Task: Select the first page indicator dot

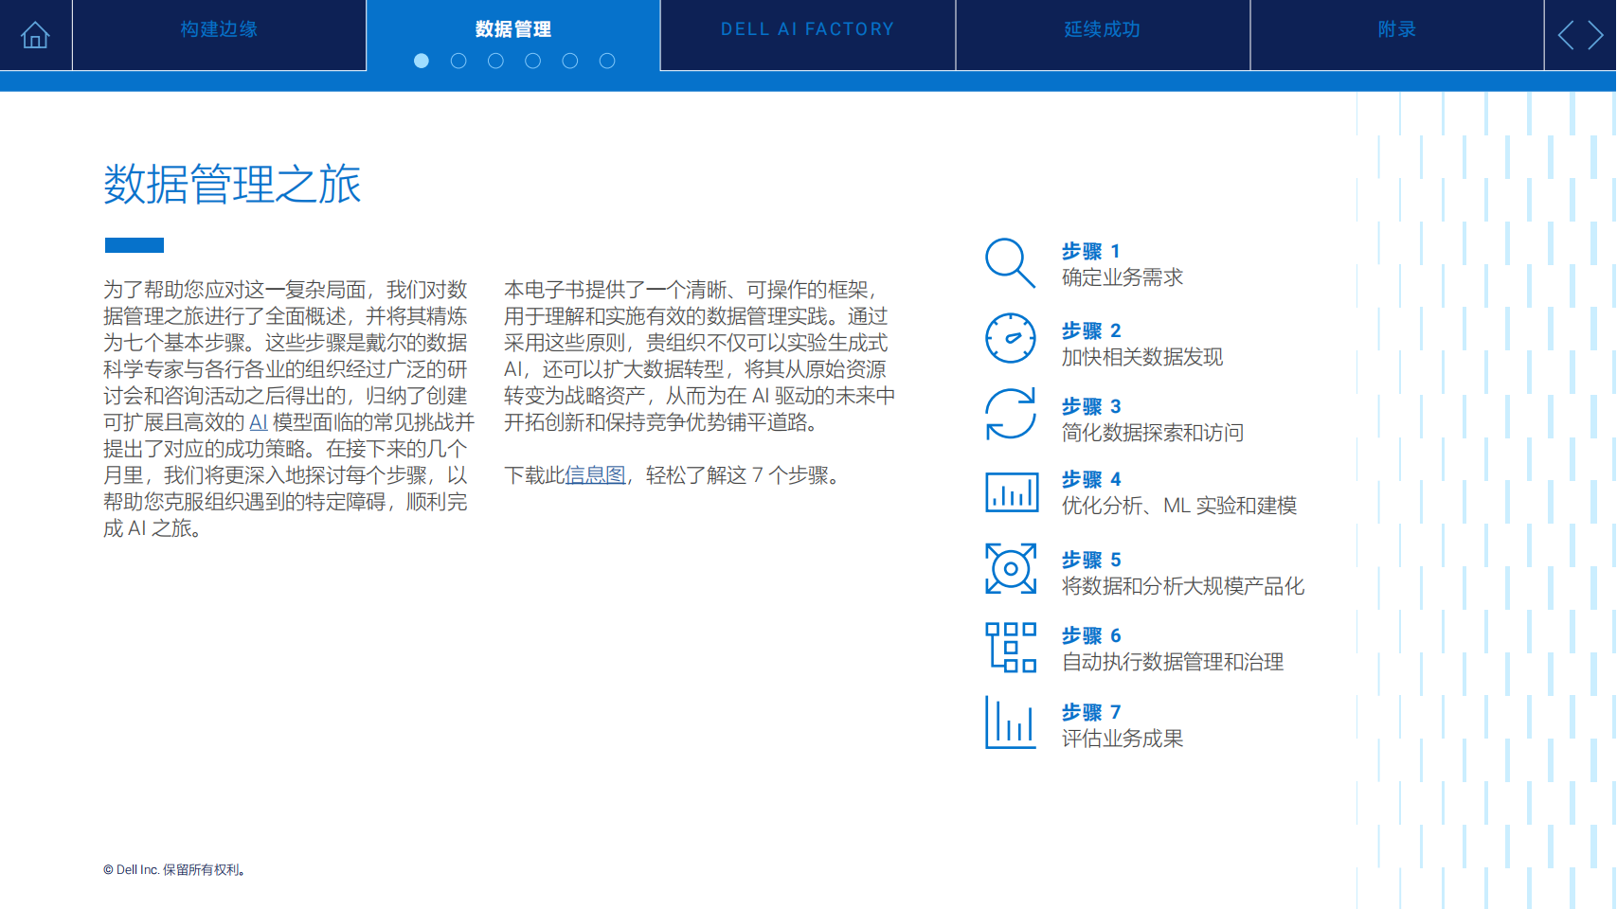Action: [x=422, y=61]
